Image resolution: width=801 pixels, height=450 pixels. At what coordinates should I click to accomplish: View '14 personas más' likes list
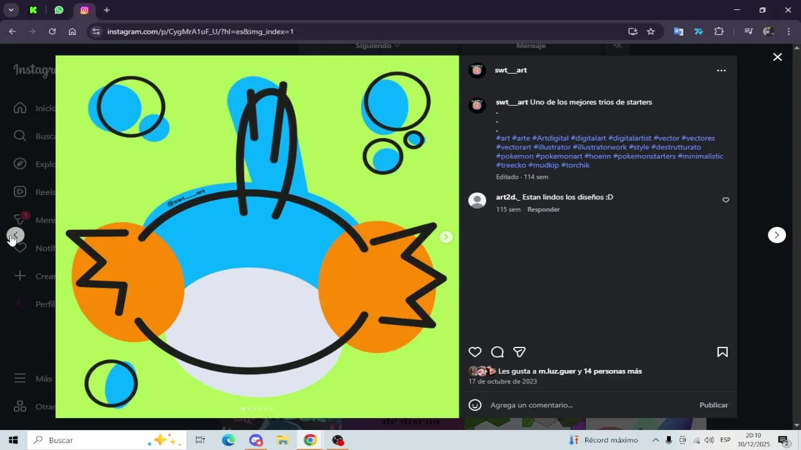[x=613, y=371]
